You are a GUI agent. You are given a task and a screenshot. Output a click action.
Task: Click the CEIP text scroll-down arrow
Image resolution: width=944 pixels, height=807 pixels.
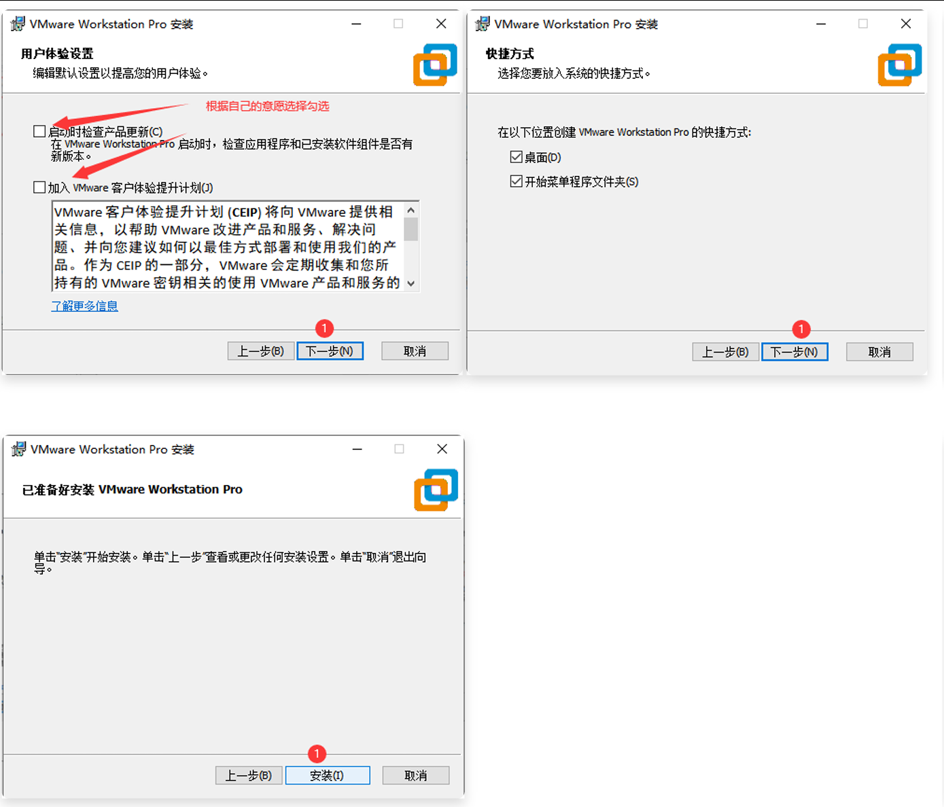[x=410, y=283]
